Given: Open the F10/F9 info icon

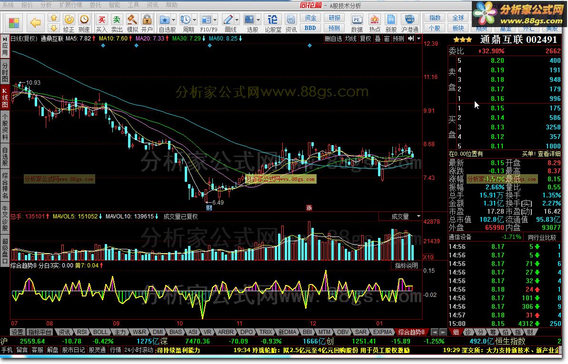Looking at the screenshot, I should coord(206,20).
